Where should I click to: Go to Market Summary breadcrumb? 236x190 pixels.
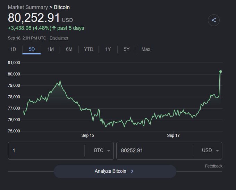pyautogui.click(x=28, y=7)
